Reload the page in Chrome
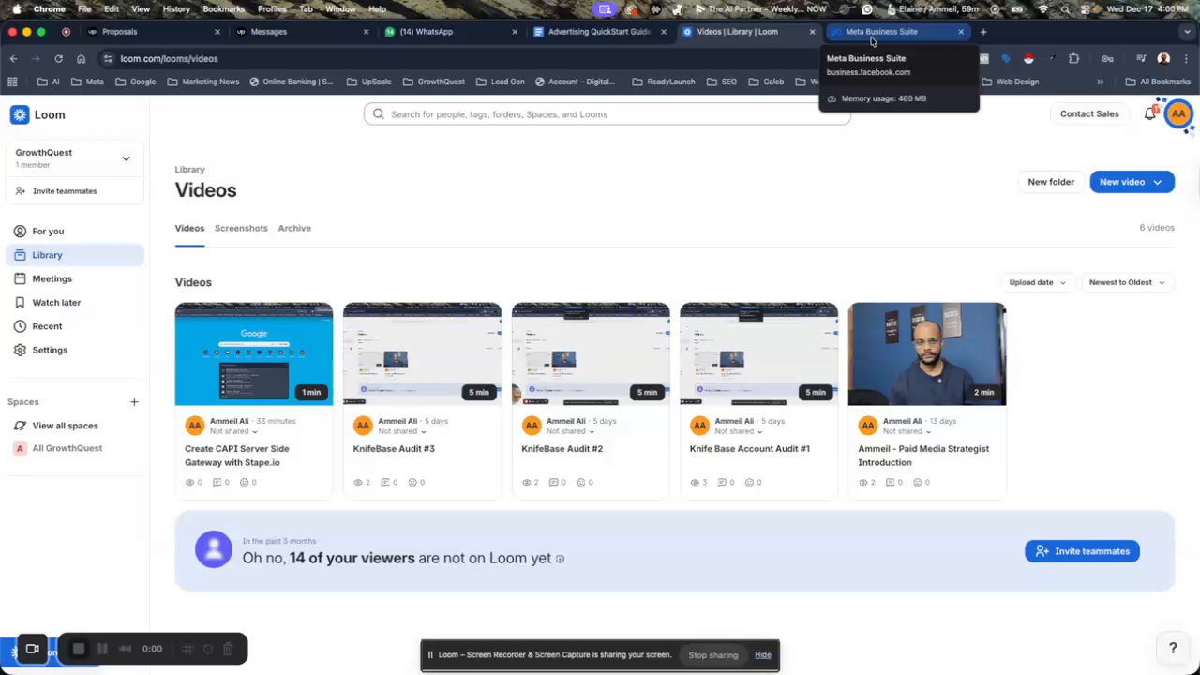Viewport: 1200px width, 675px height. tap(58, 58)
